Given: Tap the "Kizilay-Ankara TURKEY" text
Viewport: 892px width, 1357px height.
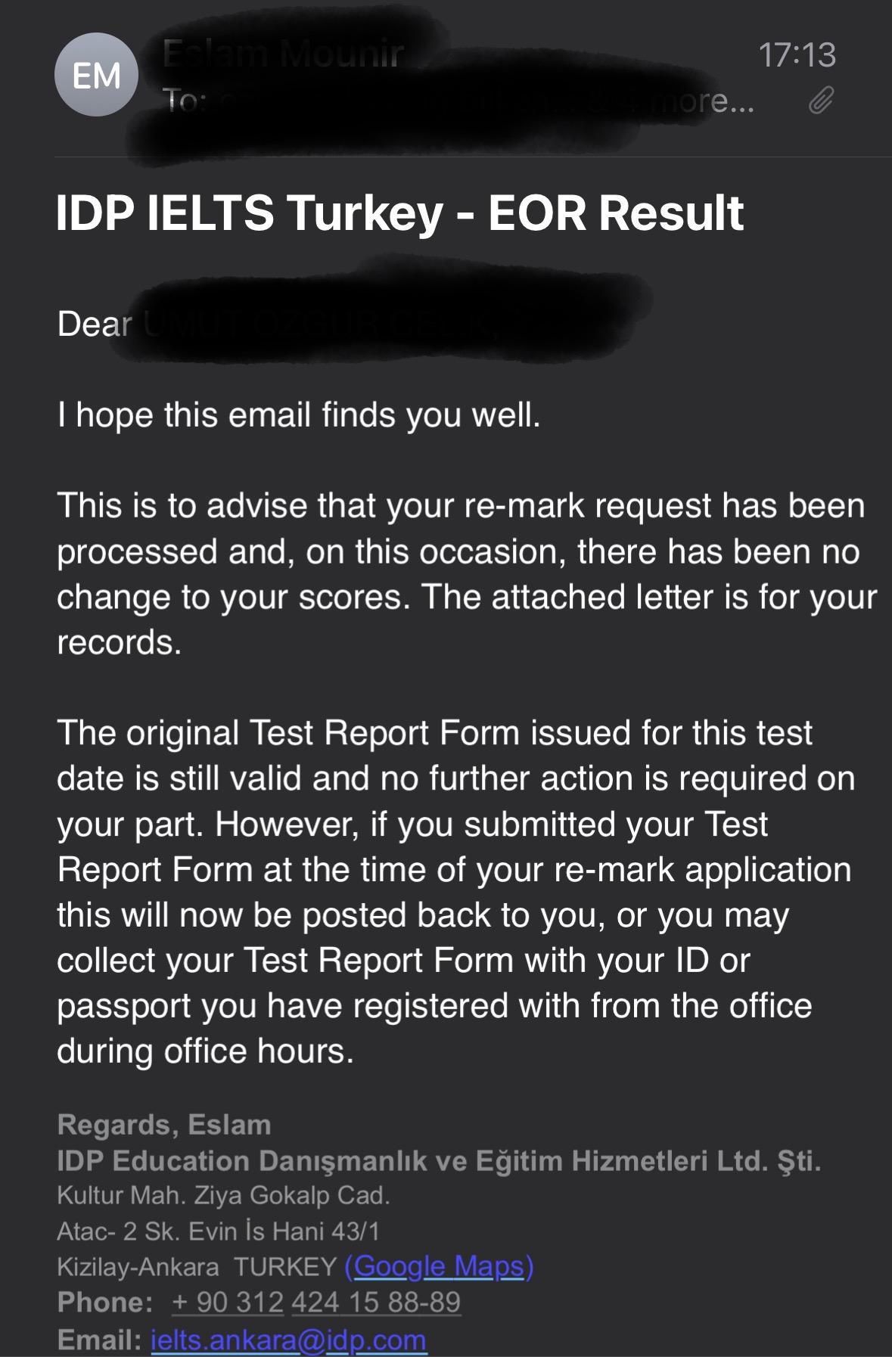Looking at the screenshot, I should (x=196, y=1266).
